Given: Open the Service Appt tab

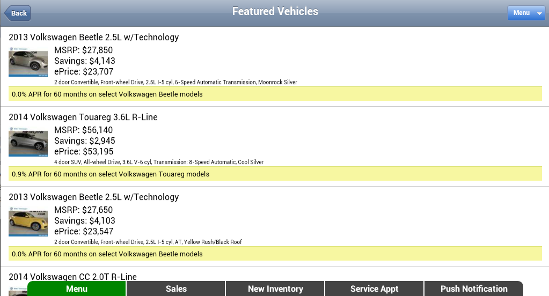Looking at the screenshot, I should pos(374,288).
